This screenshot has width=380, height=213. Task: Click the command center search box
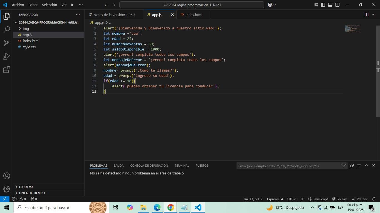point(192,5)
